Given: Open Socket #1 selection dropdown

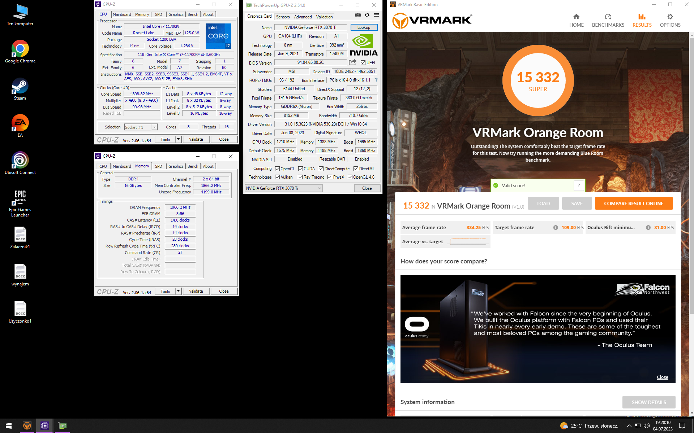Looking at the screenshot, I should 141,127.
